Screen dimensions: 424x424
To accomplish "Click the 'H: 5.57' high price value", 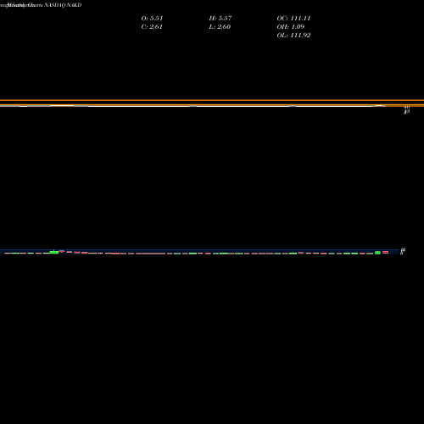I will (220, 19).
